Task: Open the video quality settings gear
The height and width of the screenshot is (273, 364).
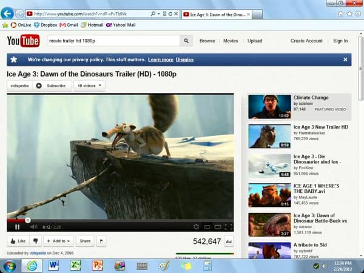Action: point(196,226)
